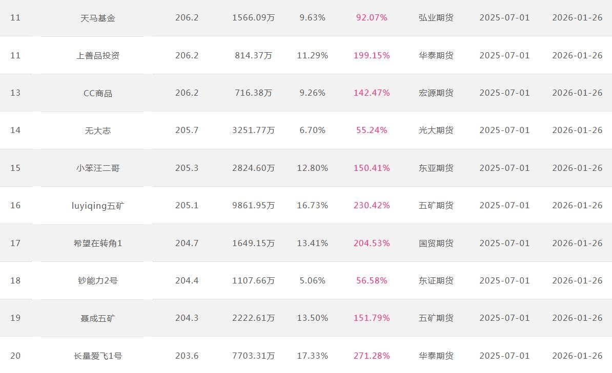
Task: Click the 271.28% return value
Action: click(x=372, y=356)
